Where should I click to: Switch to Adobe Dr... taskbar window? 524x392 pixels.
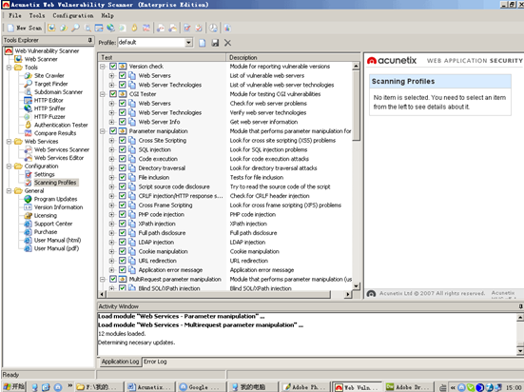[409, 387]
